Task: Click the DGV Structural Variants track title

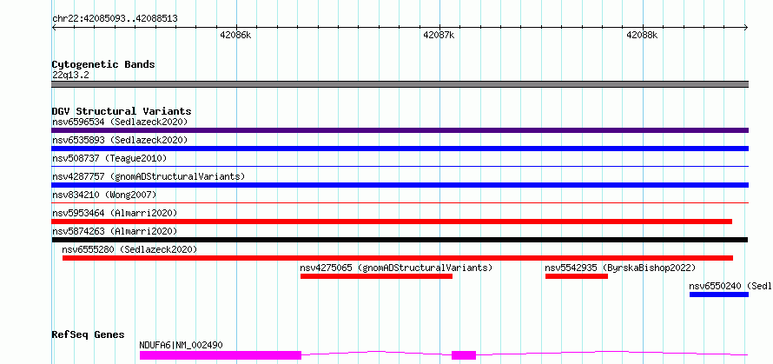Action: (122, 111)
